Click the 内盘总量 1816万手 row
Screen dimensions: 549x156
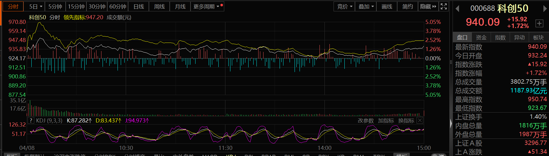(501, 125)
